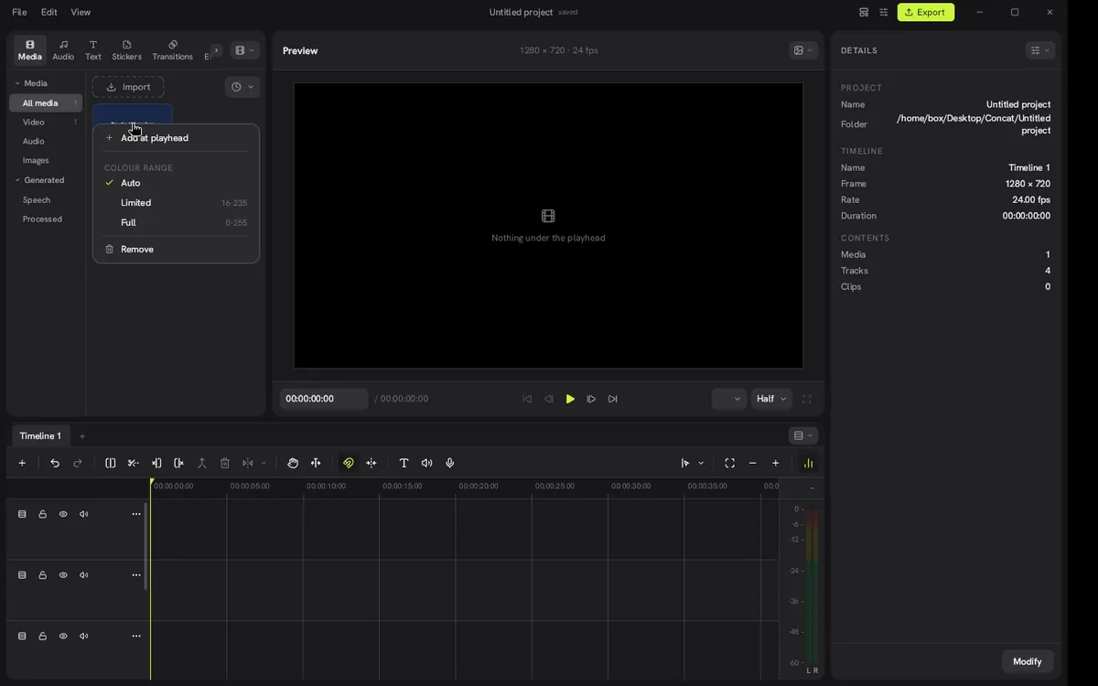
Task: Click the split clip icon
Action: 111,463
